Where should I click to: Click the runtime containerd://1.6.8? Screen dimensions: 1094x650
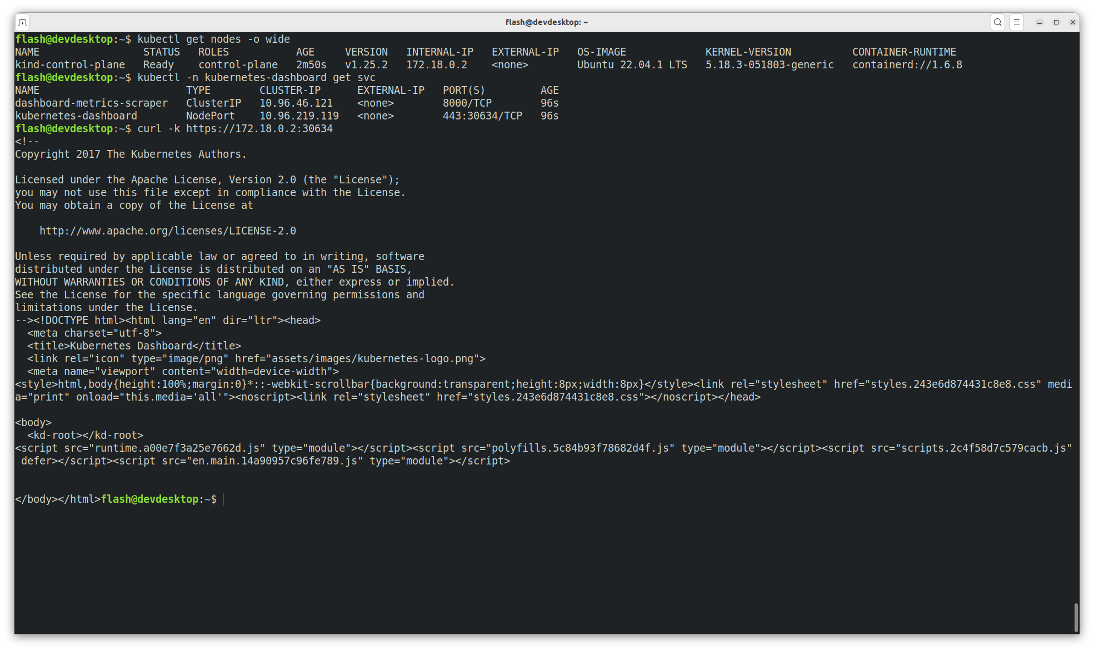pyautogui.click(x=907, y=64)
